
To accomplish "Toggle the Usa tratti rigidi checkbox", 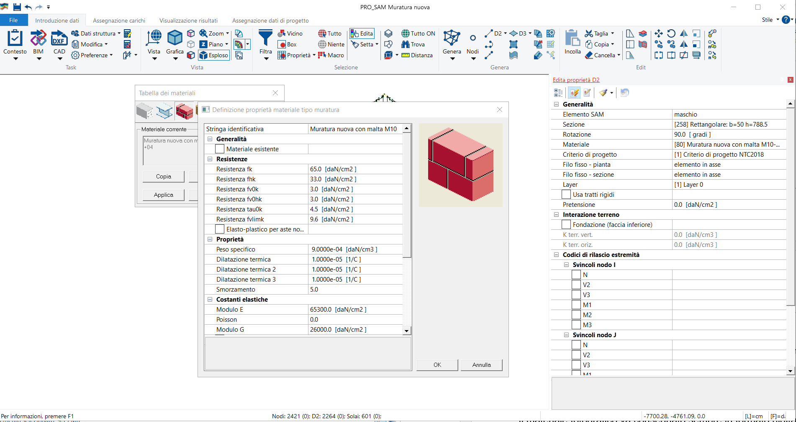I will tap(566, 195).
